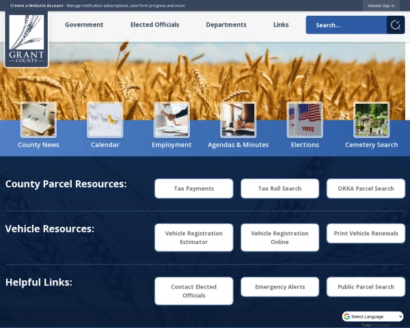Expand the Departments menu
410x328 pixels.
(226, 25)
